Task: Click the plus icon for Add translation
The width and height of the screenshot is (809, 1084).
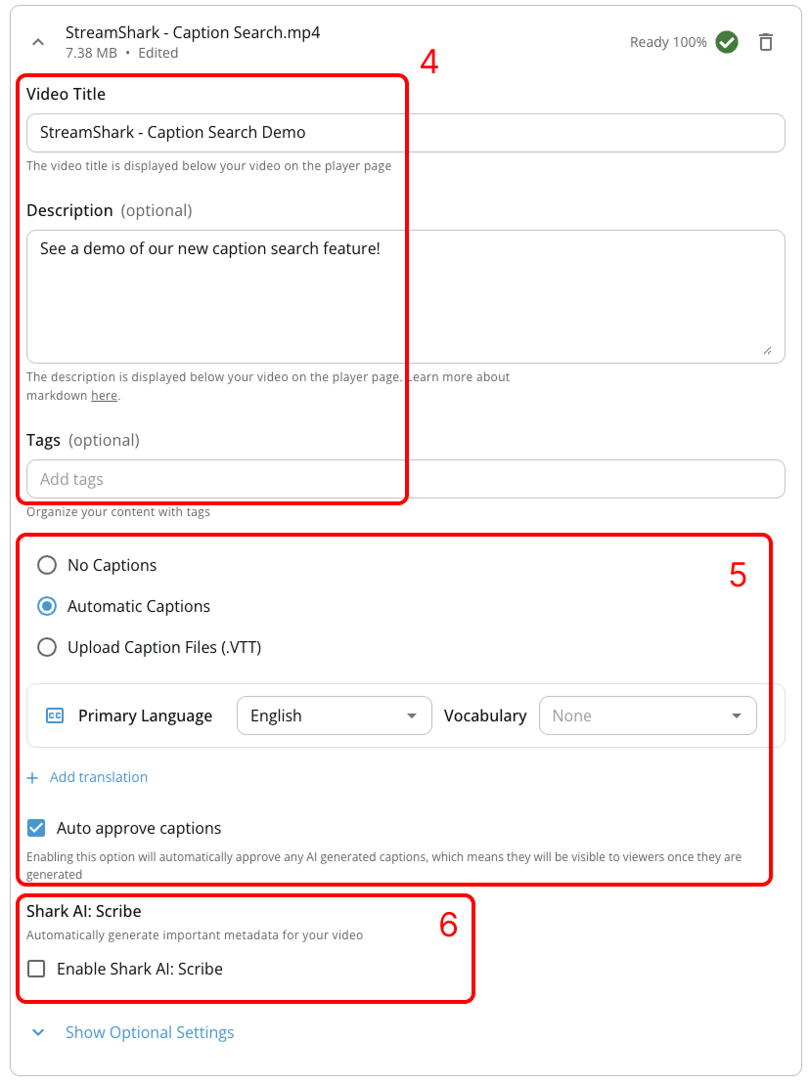Action: pyautogui.click(x=32, y=778)
